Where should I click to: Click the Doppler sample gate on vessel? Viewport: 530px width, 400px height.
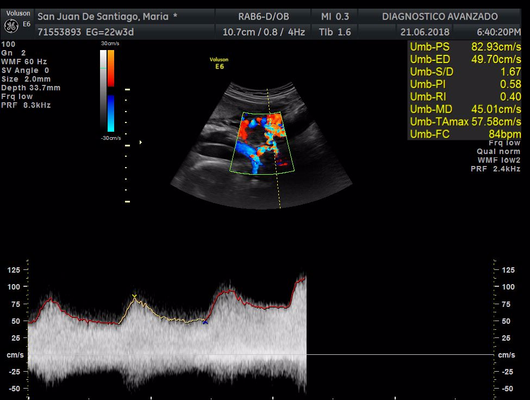(x=270, y=126)
